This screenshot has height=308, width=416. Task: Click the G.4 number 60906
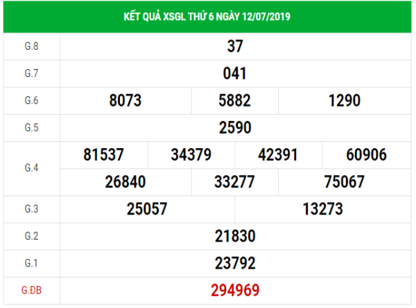point(366,154)
